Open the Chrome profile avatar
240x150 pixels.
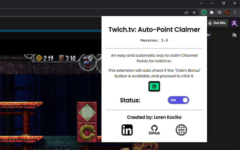coord(227,12)
